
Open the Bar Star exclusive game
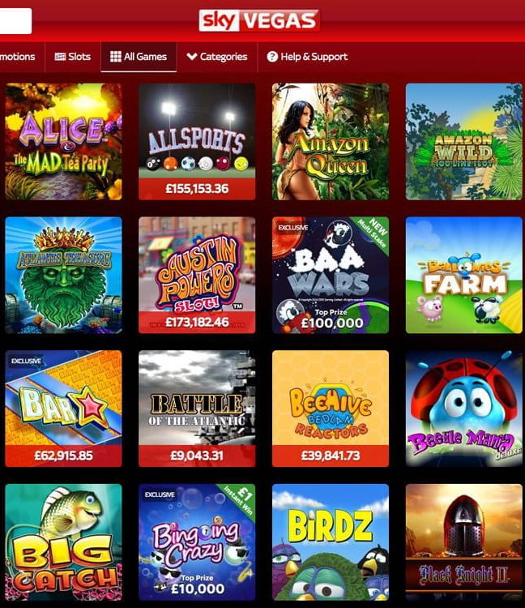pyautogui.click(x=63, y=409)
